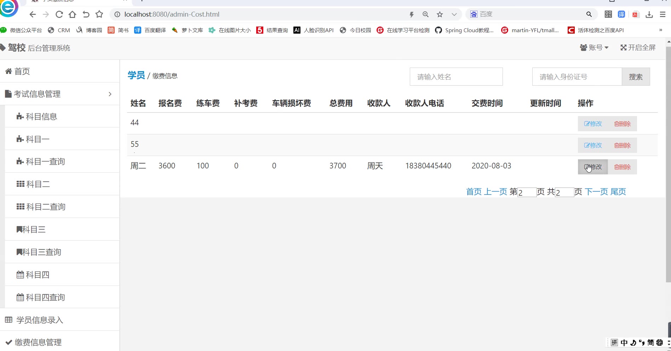Open 科目三 in the sidebar
The width and height of the screenshot is (671, 351).
62,229
